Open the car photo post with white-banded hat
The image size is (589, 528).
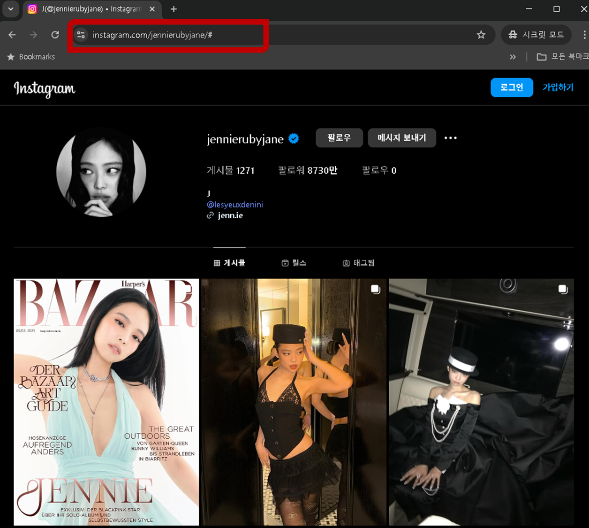(x=481, y=402)
